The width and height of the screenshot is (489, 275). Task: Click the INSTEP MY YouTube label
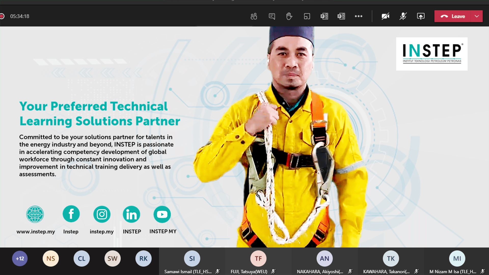coord(163,231)
